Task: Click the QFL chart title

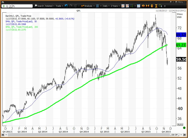Action: (x=78, y=11)
